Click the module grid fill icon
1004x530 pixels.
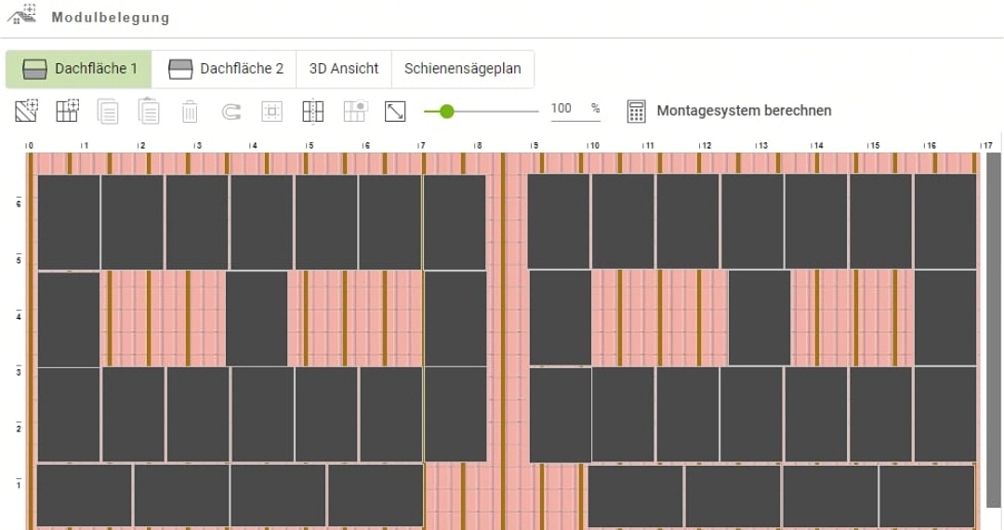(68, 112)
